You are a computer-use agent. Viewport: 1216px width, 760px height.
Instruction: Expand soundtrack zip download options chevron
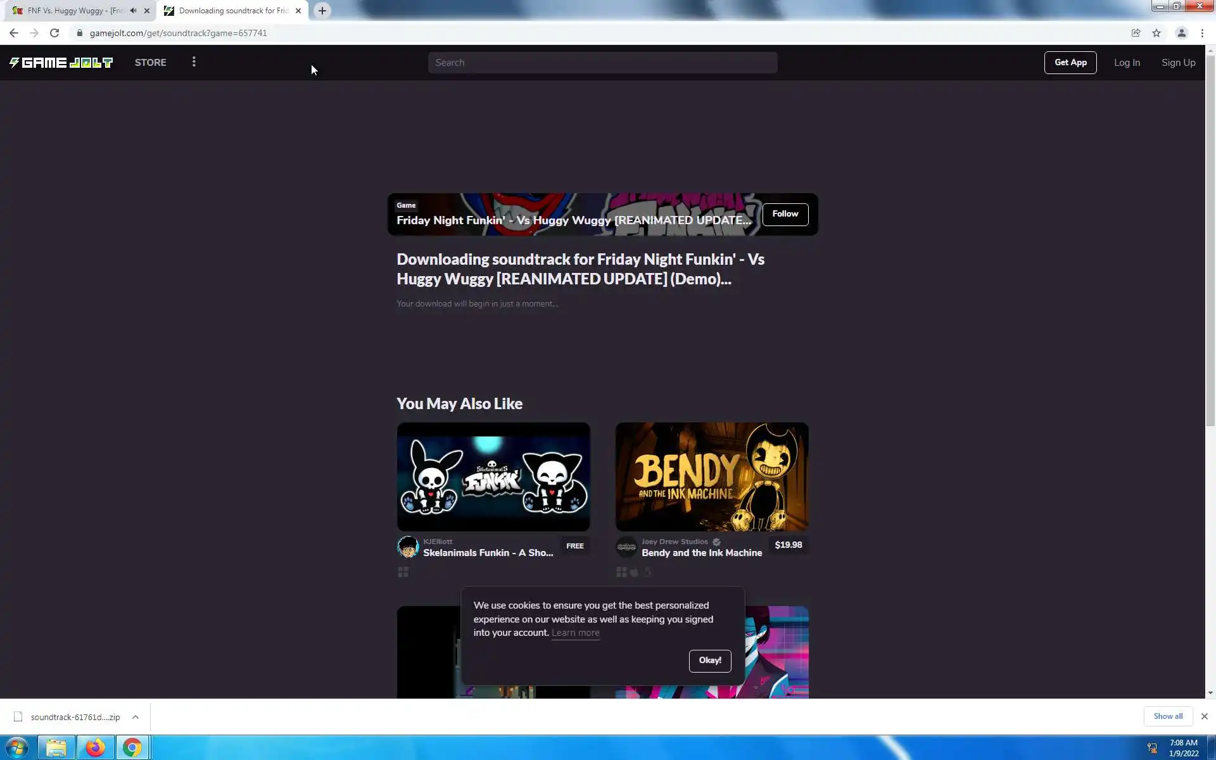pyautogui.click(x=136, y=717)
